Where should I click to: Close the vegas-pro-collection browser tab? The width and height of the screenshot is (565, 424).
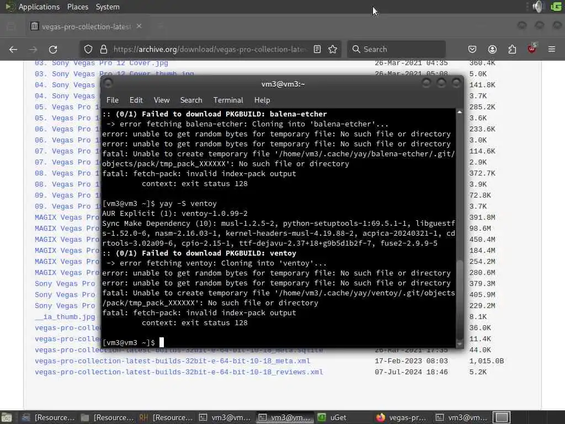click(x=139, y=26)
